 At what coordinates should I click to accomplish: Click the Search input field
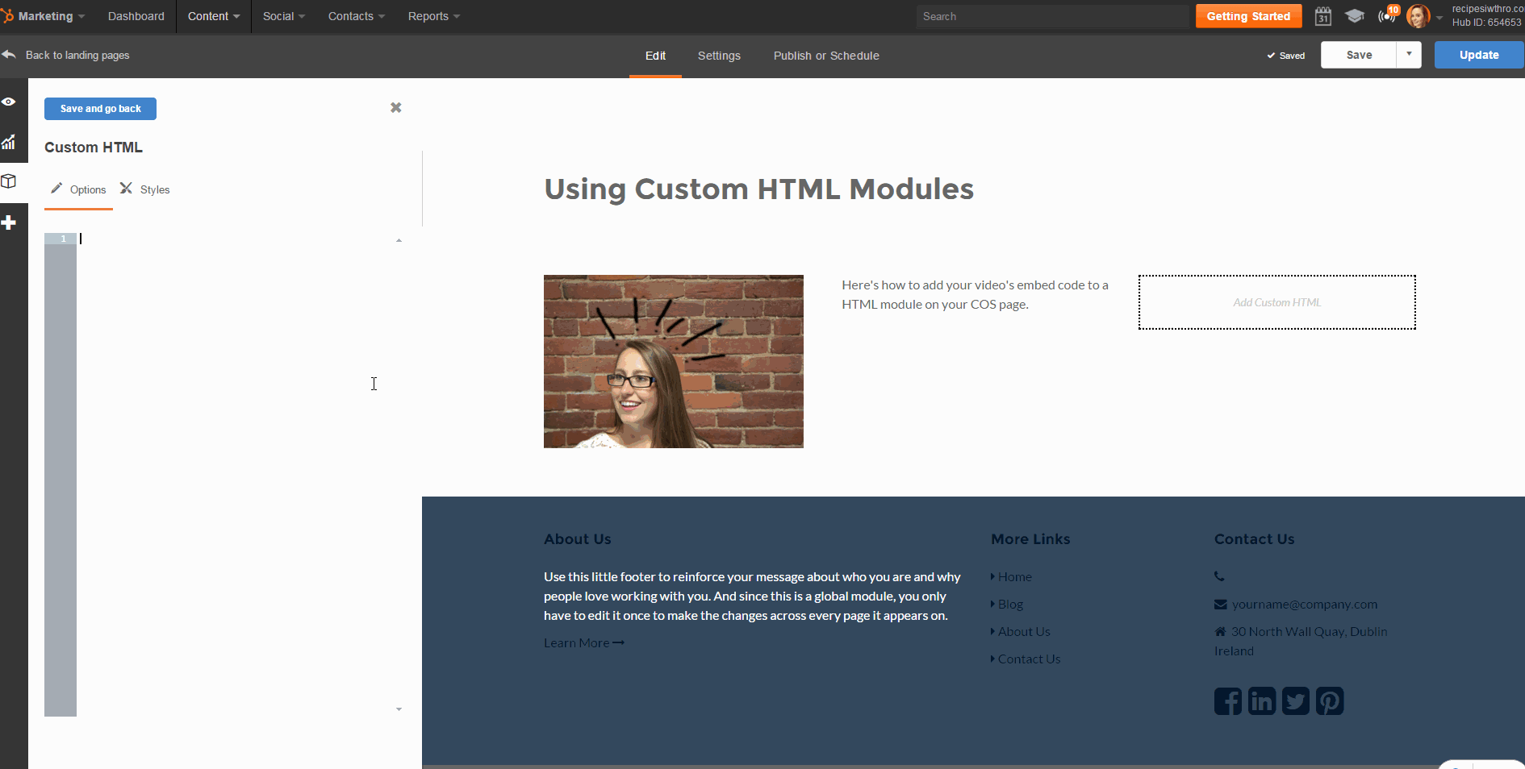(1051, 16)
